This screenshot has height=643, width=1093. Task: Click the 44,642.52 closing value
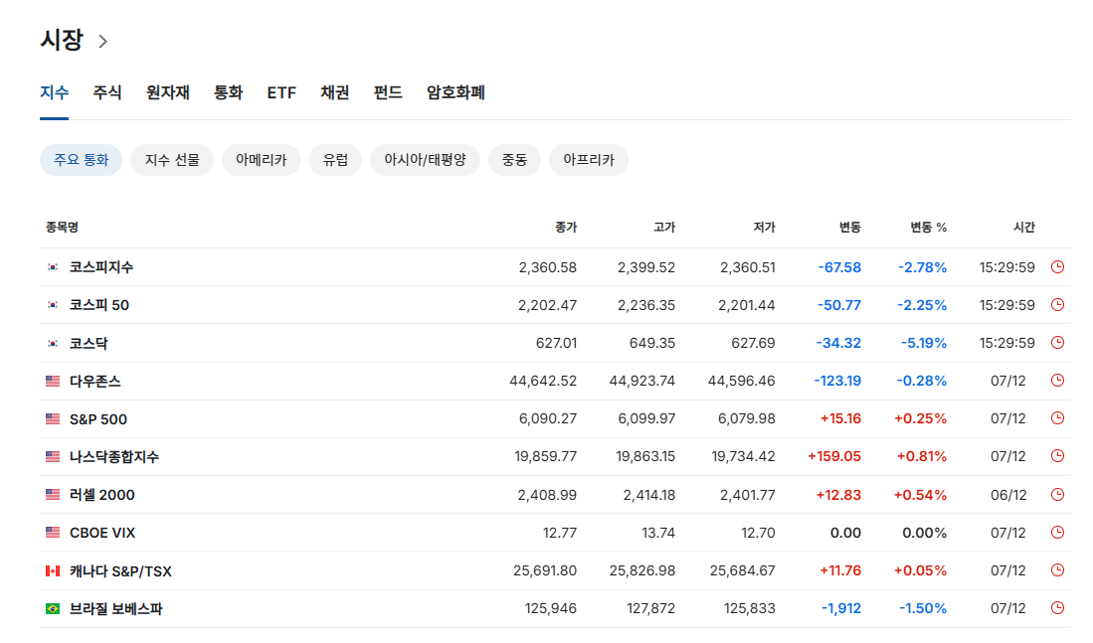[543, 381]
